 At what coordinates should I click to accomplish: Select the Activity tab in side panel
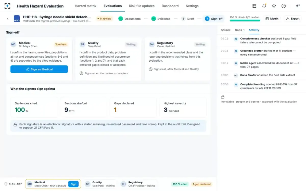click(x=254, y=30)
